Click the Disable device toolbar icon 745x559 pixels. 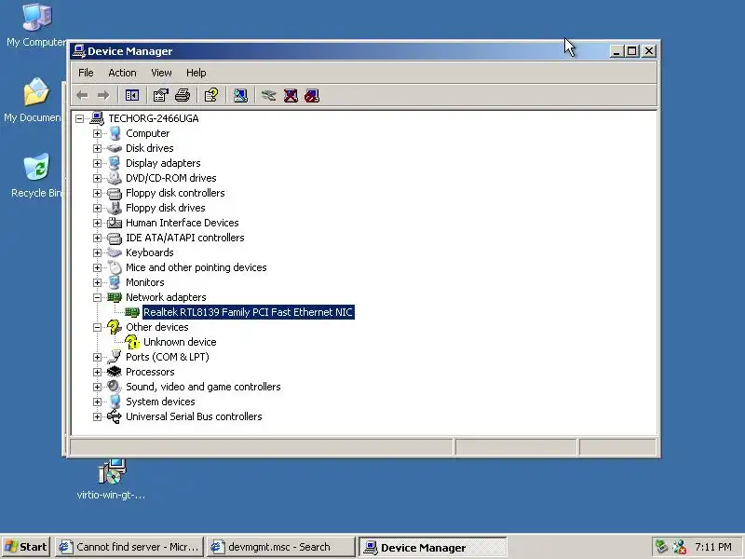pos(312,96)
